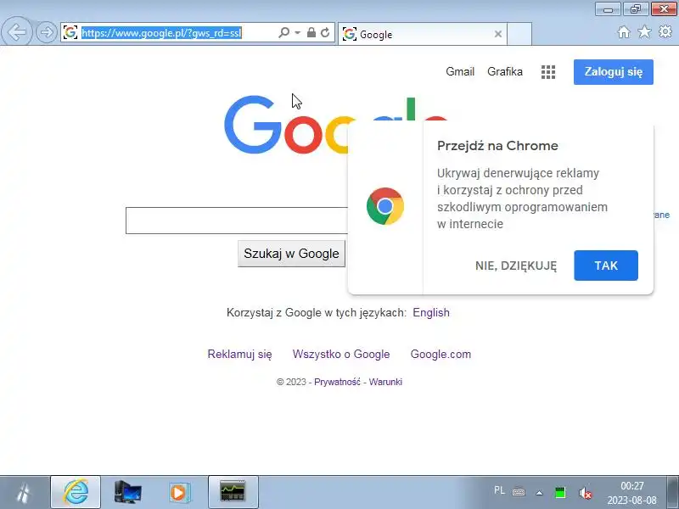The height and width of the screenshot is (509, 679).
Task: Click the muted volume tray icon
Action: coord(585,493)
